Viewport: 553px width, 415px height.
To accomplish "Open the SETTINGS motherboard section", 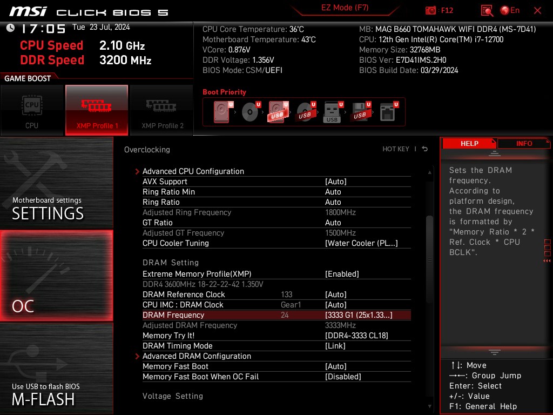I will coord(56,183).
